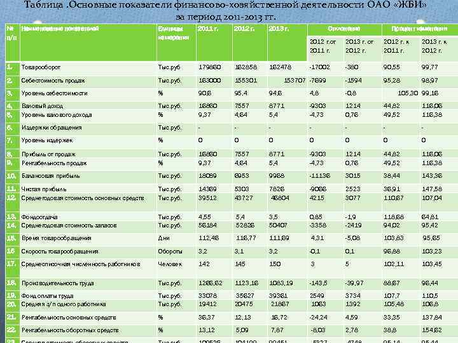458x343 pixels.
Task: Click 'Рентабельность продаж' row label
Action: pyautogui.click(x=54, y=163)
